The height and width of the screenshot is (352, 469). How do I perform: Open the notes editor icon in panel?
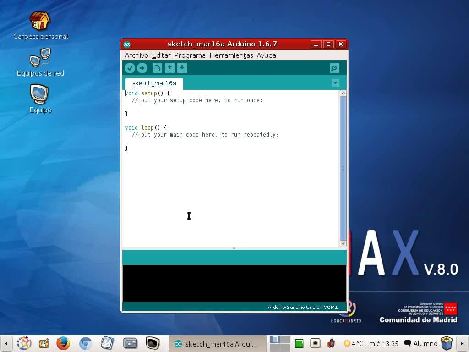(x=44, y=343)
